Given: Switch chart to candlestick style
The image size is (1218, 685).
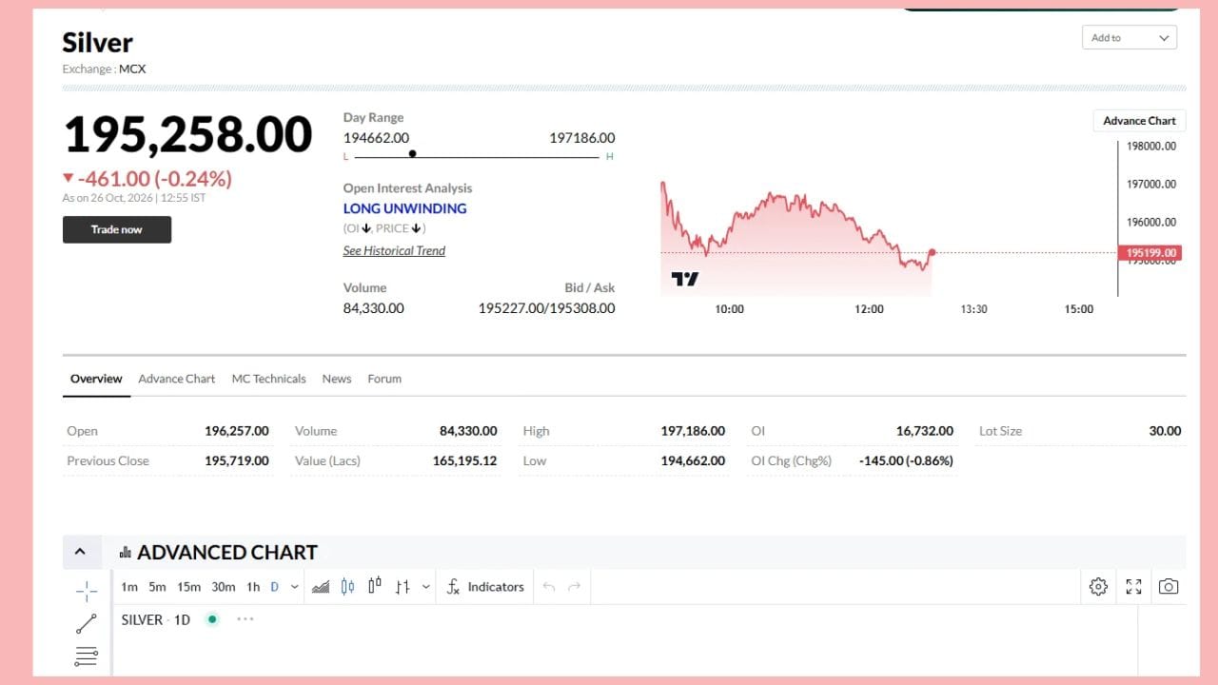Looking at the screenshot, I should [347, 587].
